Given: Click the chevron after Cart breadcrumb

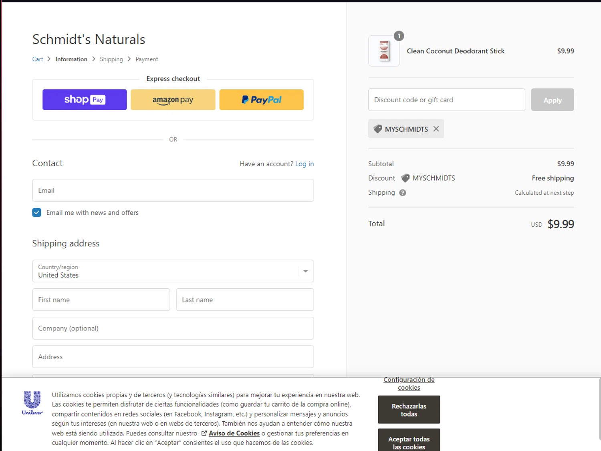Looking at the screenshot, I should [x=49, y=59].
